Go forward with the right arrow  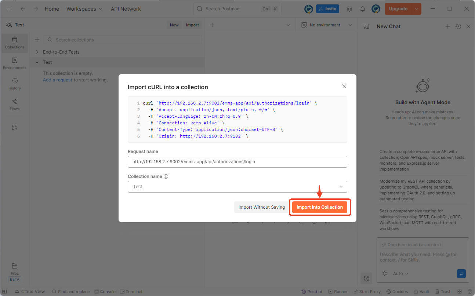pyautogui.click(x=36, y=9)
